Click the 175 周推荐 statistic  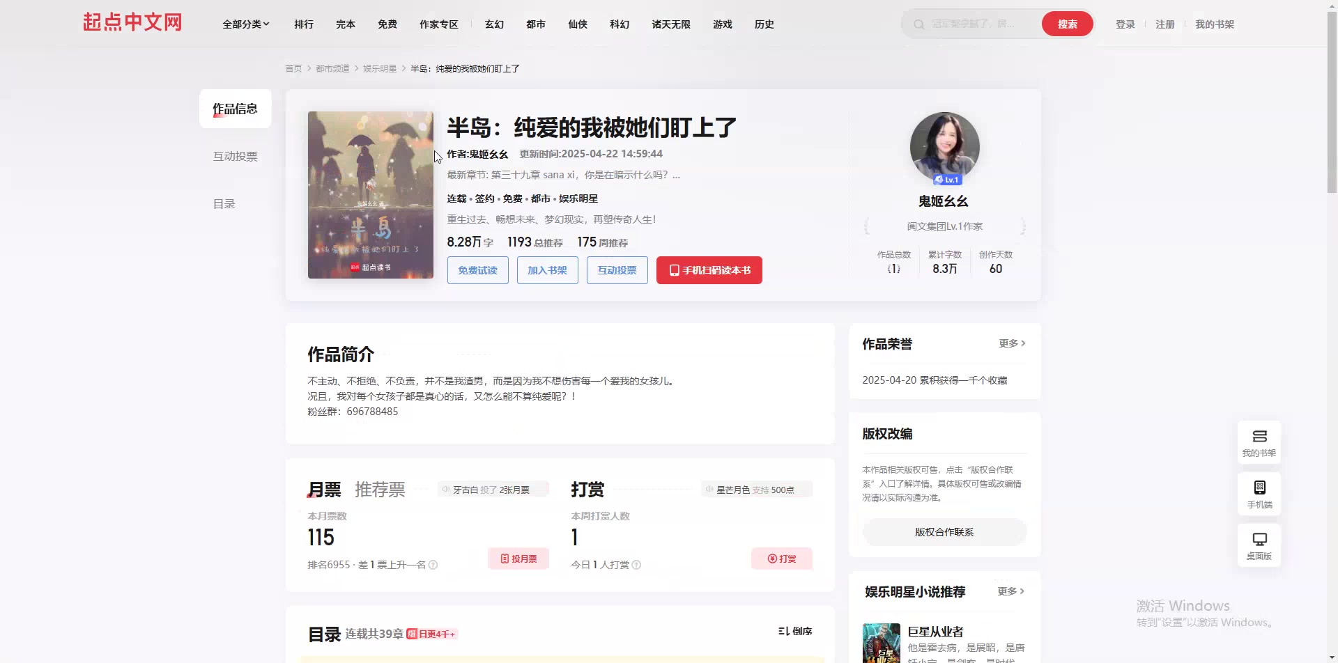603,242
